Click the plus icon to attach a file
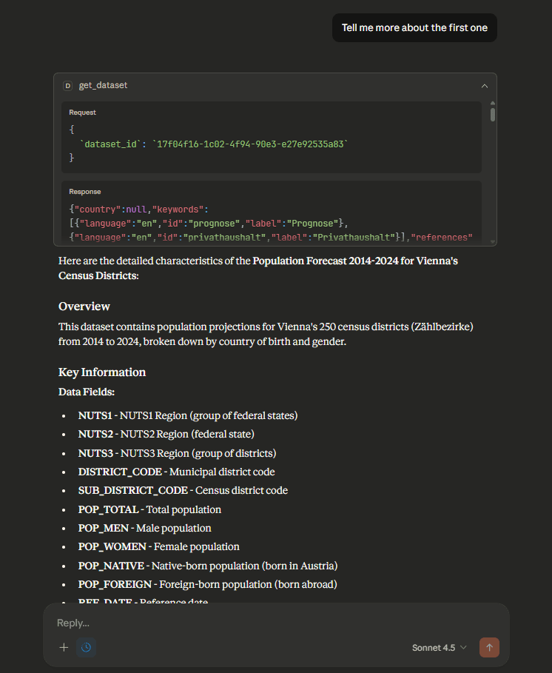This screenshot has width=552, height=673. point(64,647)
